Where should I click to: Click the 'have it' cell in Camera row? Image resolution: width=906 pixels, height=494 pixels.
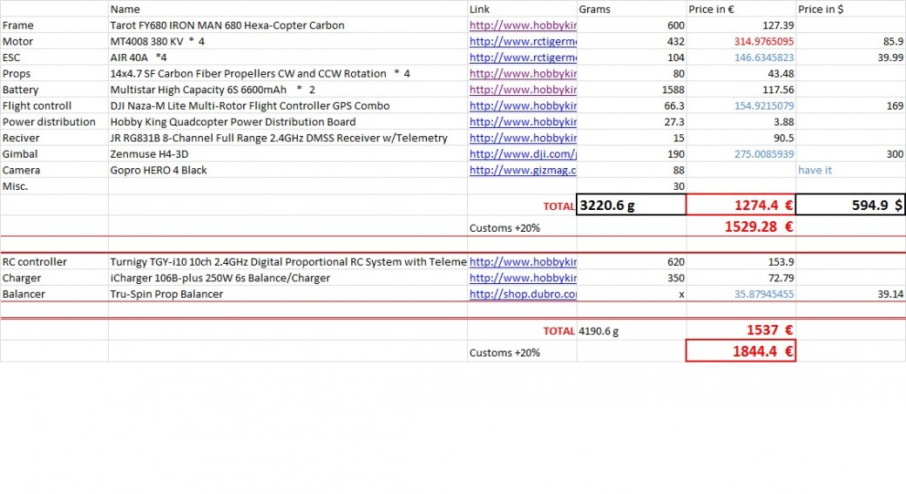tap(850, 171)
